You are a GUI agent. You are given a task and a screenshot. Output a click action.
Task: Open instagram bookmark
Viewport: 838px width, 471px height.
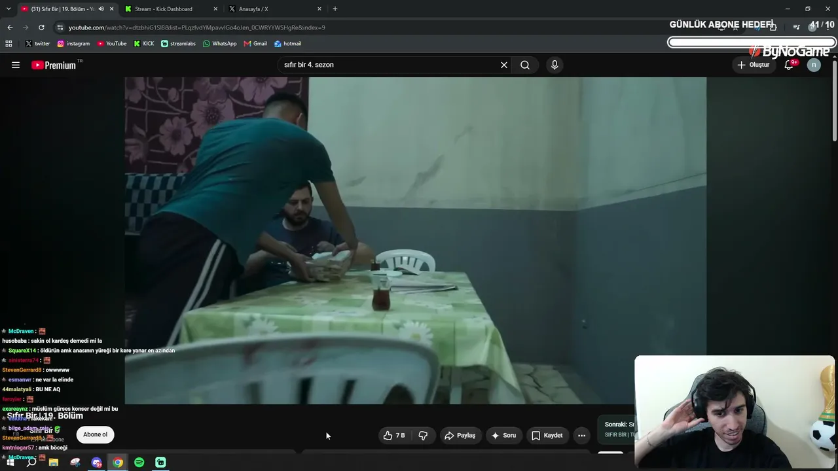click(73, 44)
